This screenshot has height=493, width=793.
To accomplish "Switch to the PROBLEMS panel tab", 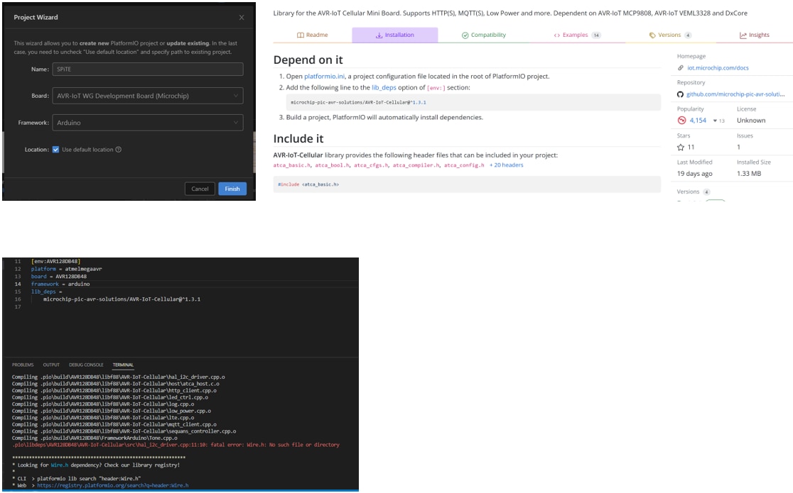I will pos(23,365).
